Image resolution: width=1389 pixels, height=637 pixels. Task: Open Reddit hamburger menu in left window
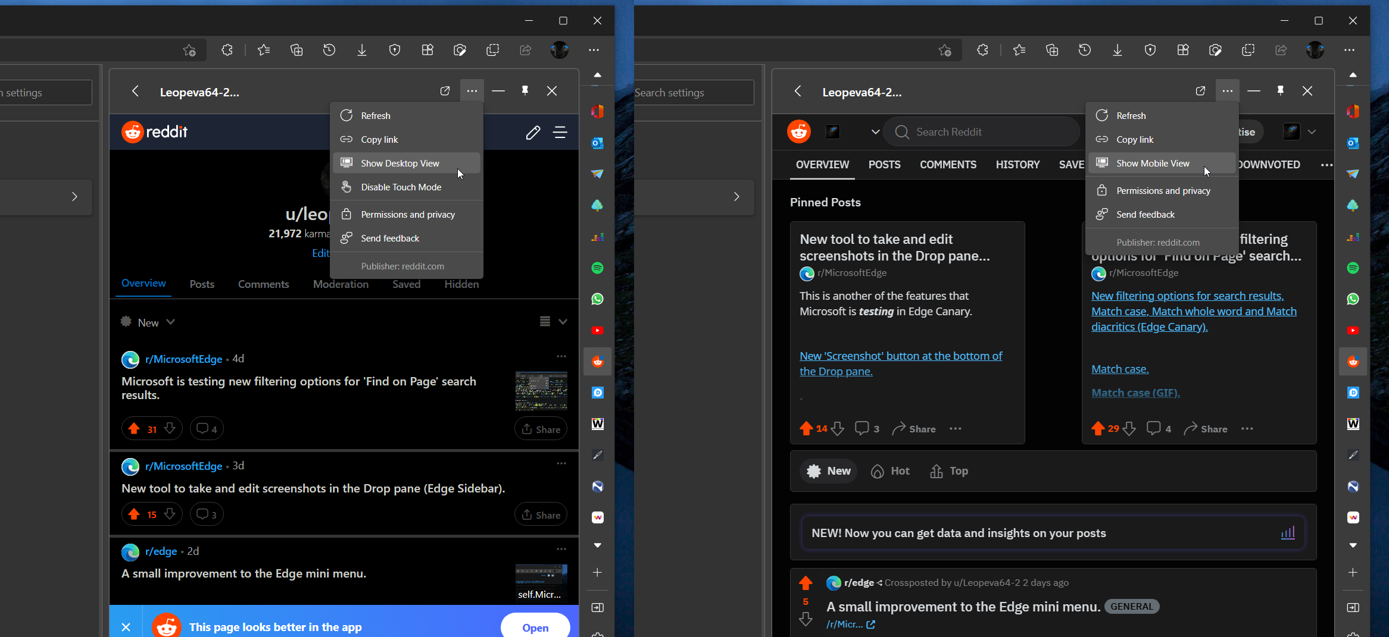tap(560, 132)
